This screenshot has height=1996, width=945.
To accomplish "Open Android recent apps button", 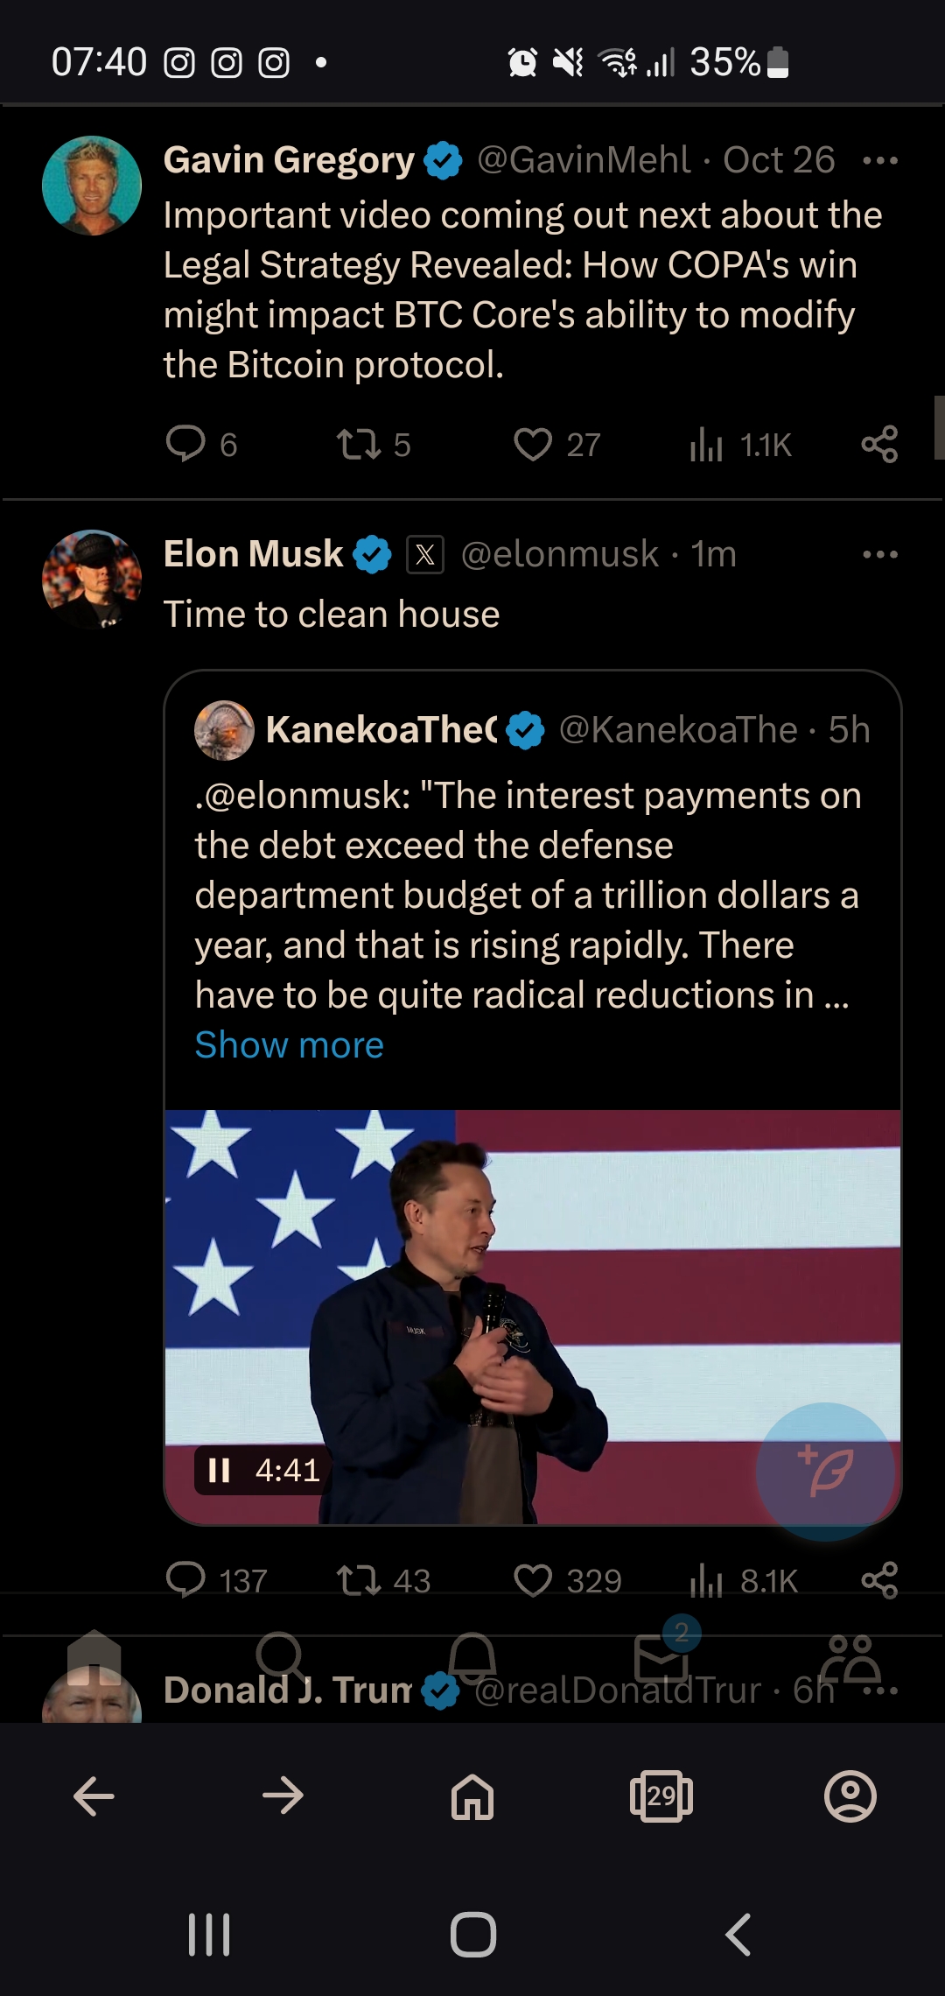I will 209,1934.
